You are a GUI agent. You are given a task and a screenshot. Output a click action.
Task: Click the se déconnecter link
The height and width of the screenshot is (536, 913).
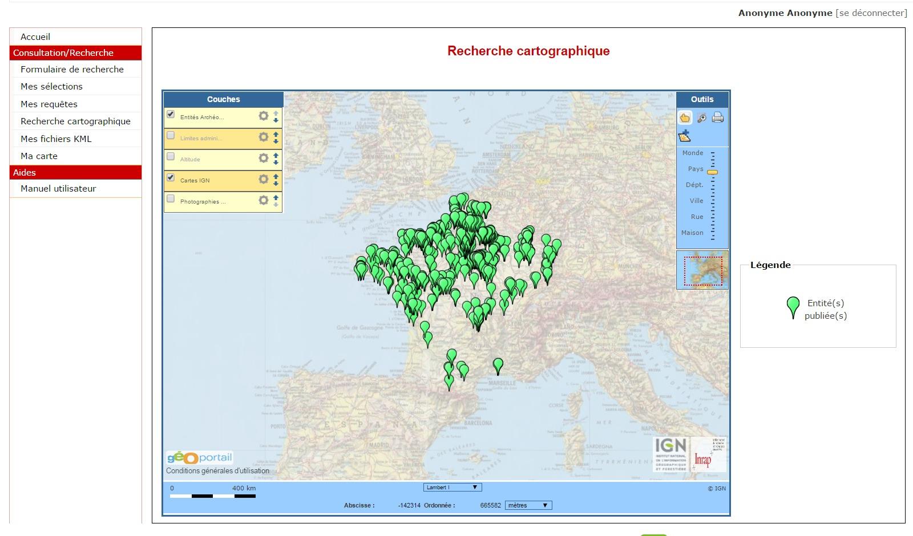click(871, 13)
